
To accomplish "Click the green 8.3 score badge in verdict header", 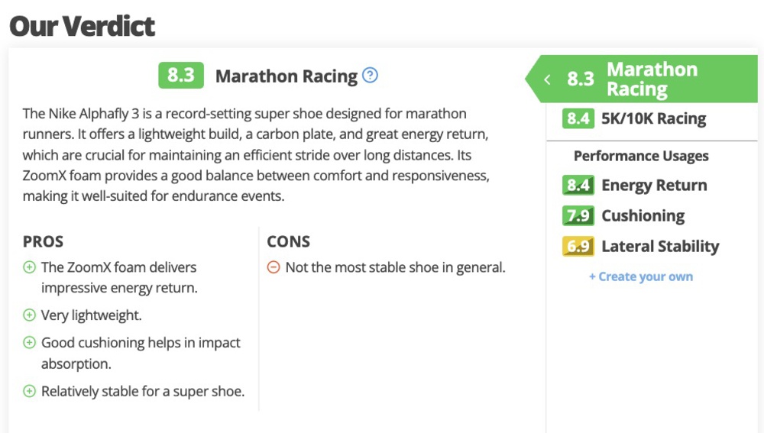I will 181,76.
